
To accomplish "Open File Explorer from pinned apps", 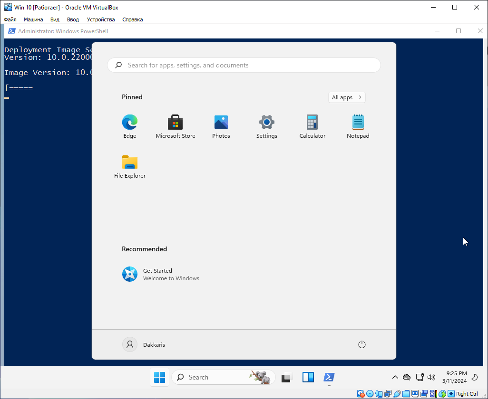I will (130, 167).
